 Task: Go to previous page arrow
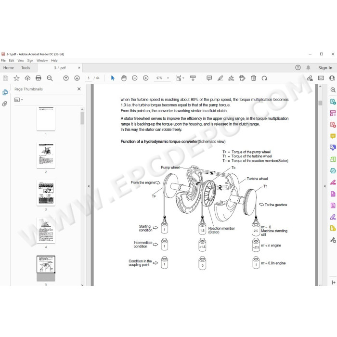pos(66,78)
